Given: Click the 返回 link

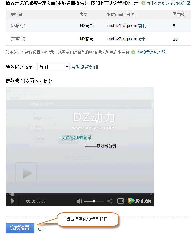Looking at the screenshot, I should (x=41, y=229).
